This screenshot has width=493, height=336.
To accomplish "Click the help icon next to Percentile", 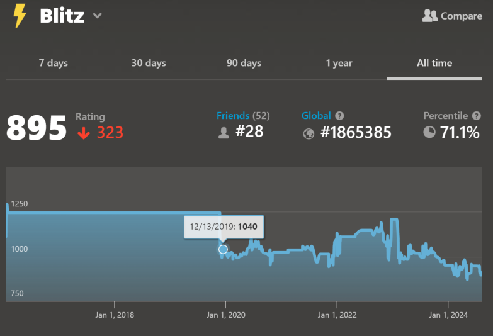I will pos(477,116).
